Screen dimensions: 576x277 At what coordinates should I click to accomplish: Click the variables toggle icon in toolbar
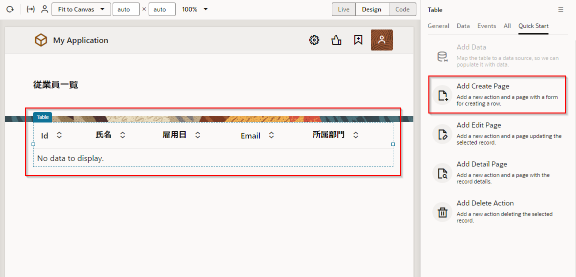tap(31, 9)
